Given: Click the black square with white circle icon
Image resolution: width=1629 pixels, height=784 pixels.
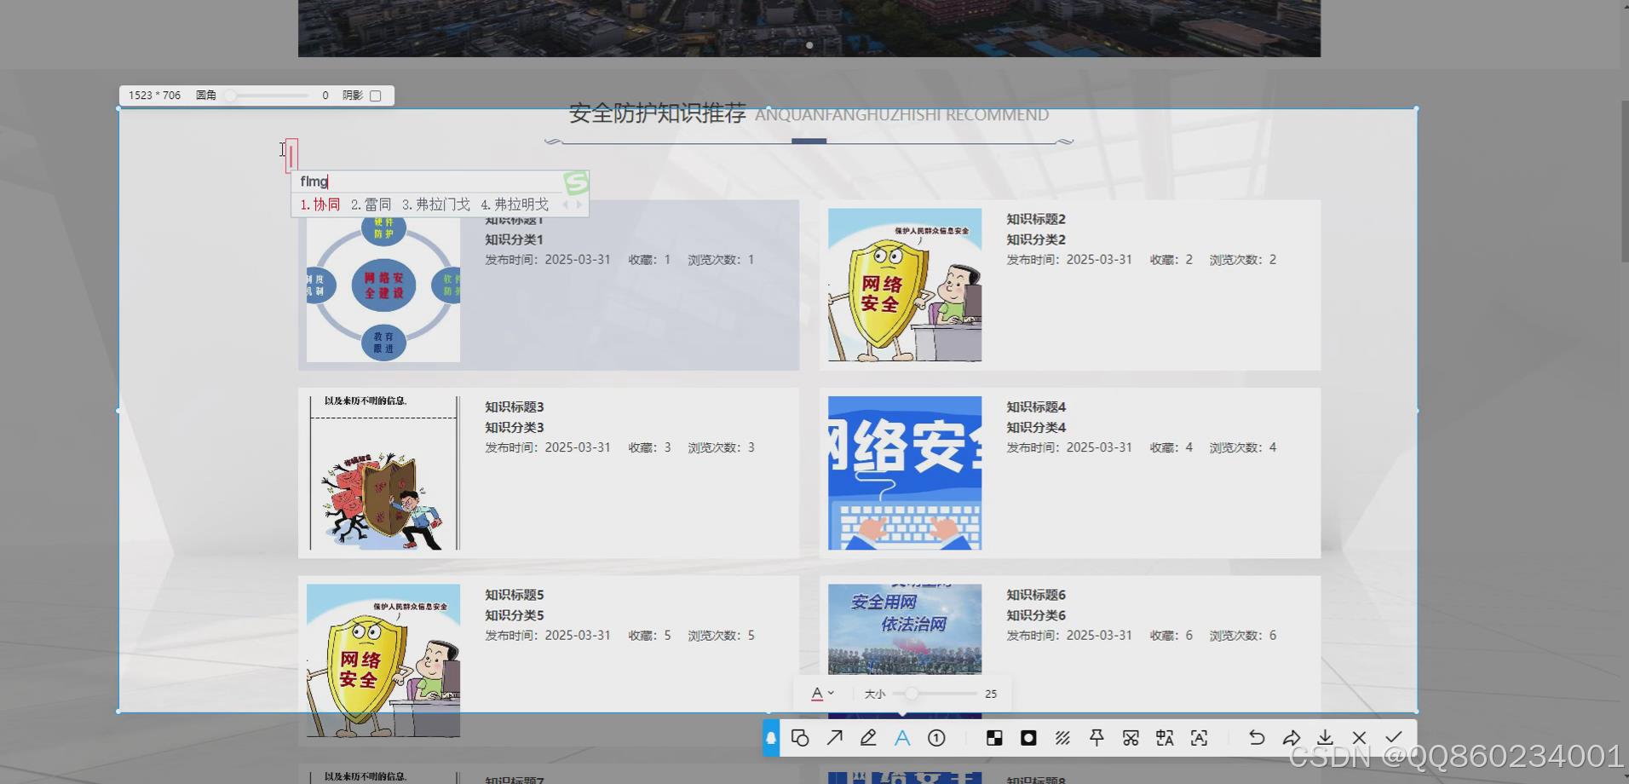Looking at the screenshot, I should pos(1028,738).
